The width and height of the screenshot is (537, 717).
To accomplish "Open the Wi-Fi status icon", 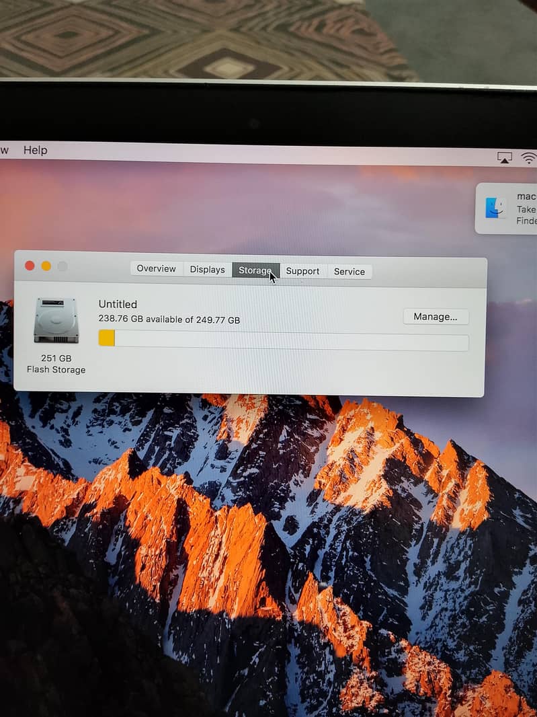I will (x=529, y=158).
